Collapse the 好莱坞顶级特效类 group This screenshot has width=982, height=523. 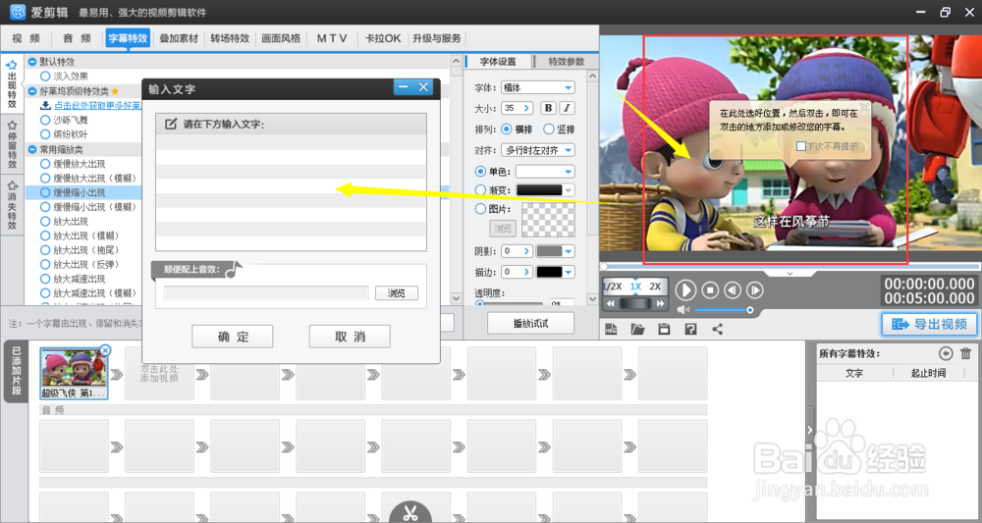(x=32, y=90)
